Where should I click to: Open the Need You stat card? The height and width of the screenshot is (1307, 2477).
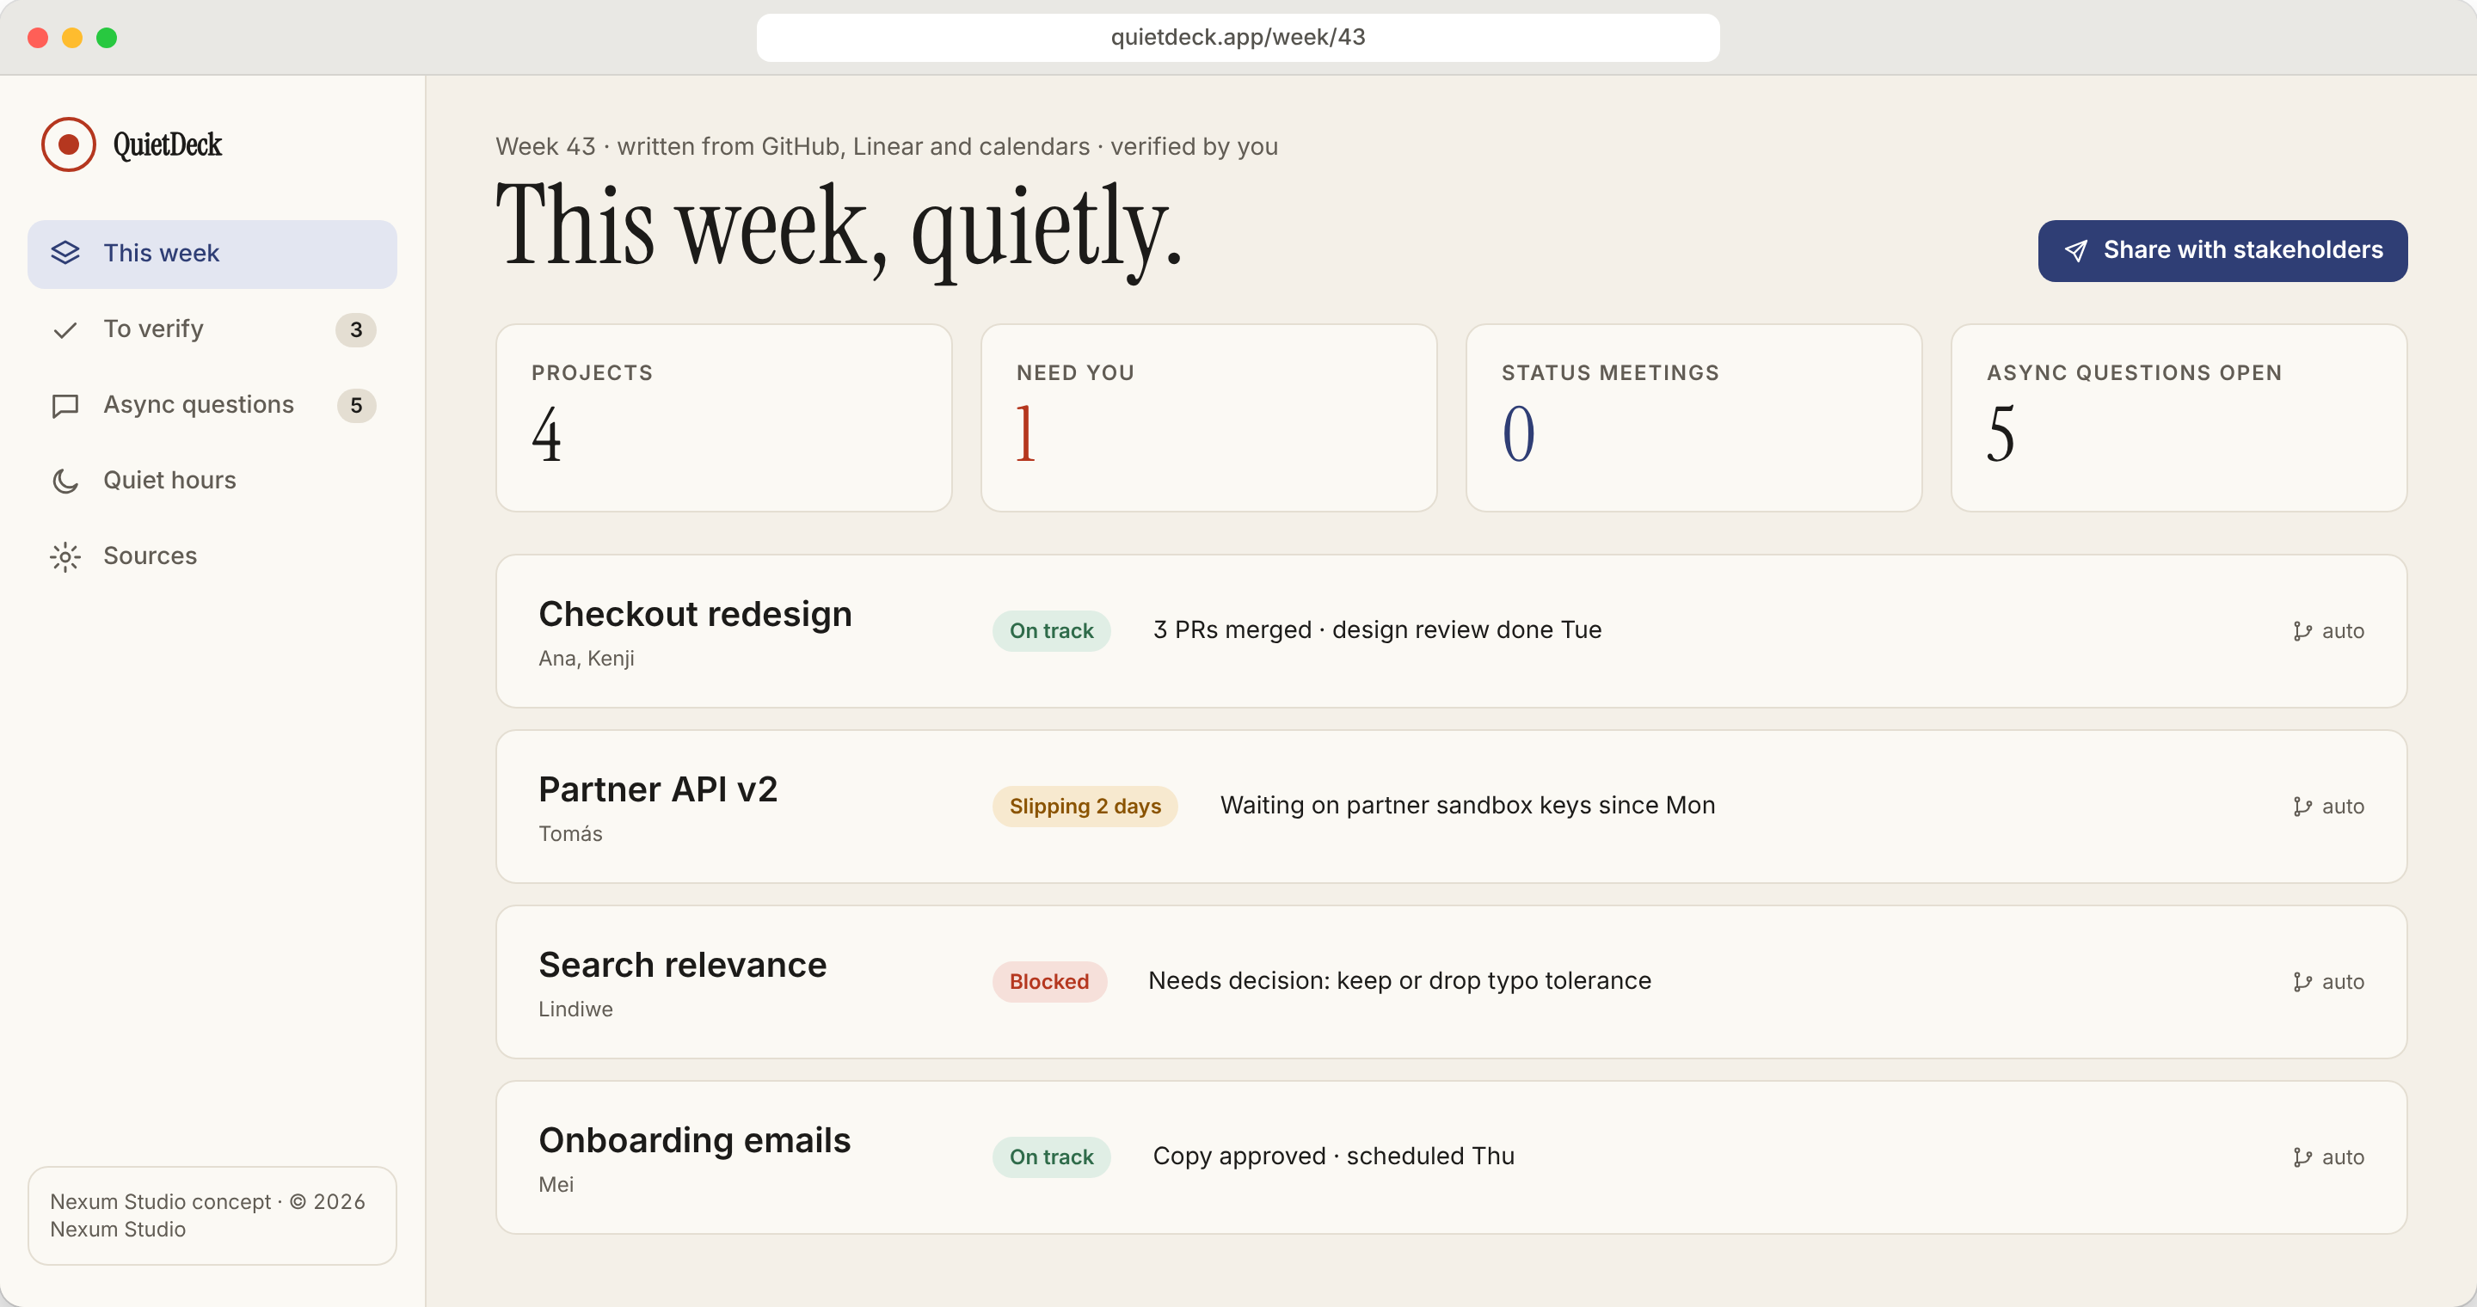(1208, 418)
